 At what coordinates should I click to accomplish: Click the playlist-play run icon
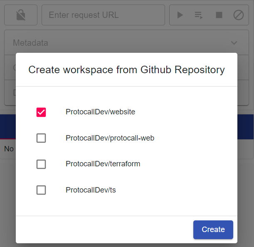click(x=199, y=15)
